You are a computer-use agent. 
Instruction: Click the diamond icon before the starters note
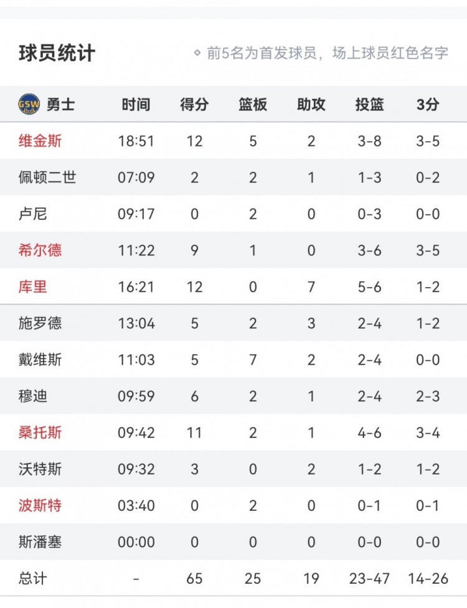click(197, 54)
